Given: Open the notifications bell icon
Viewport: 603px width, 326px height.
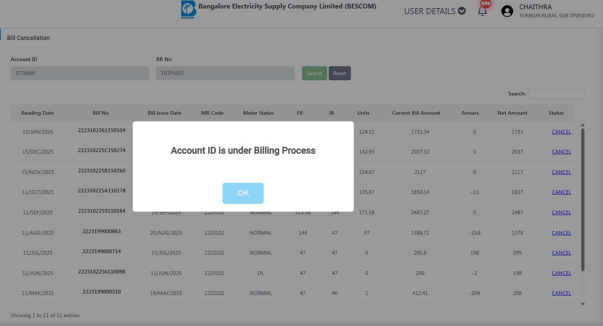Looking at the screenshot, I should pyautogui.click(x=482, y=11).
